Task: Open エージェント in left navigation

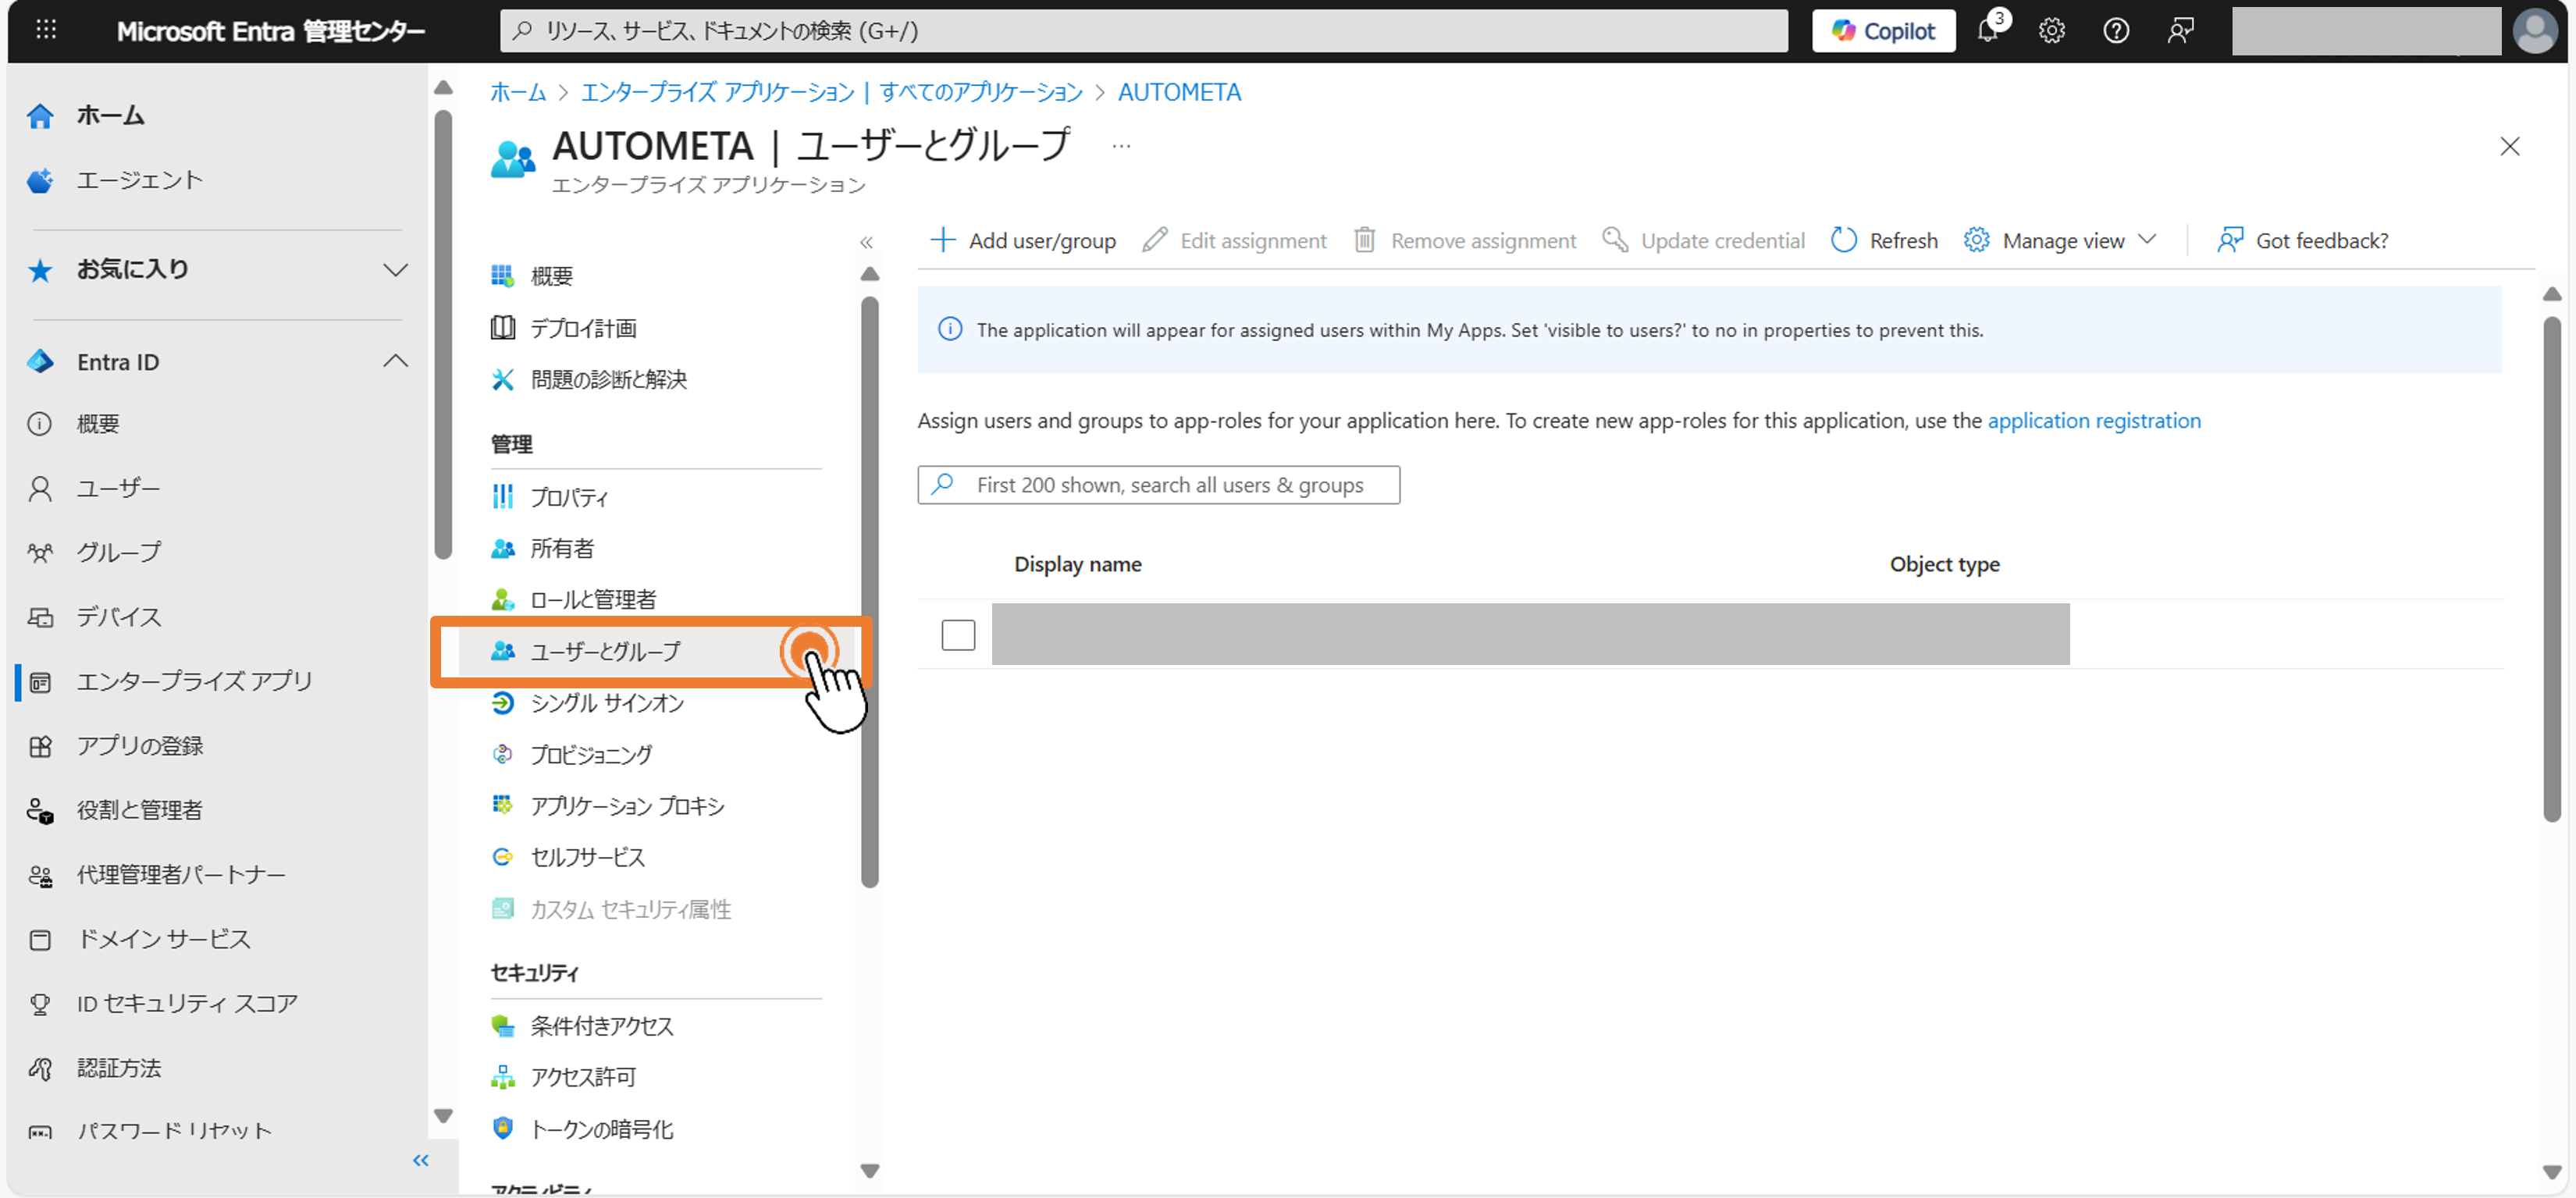Action: point(140,180)
